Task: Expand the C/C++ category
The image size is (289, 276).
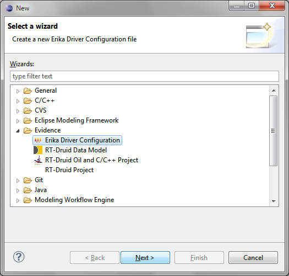Action: point(18,101)
